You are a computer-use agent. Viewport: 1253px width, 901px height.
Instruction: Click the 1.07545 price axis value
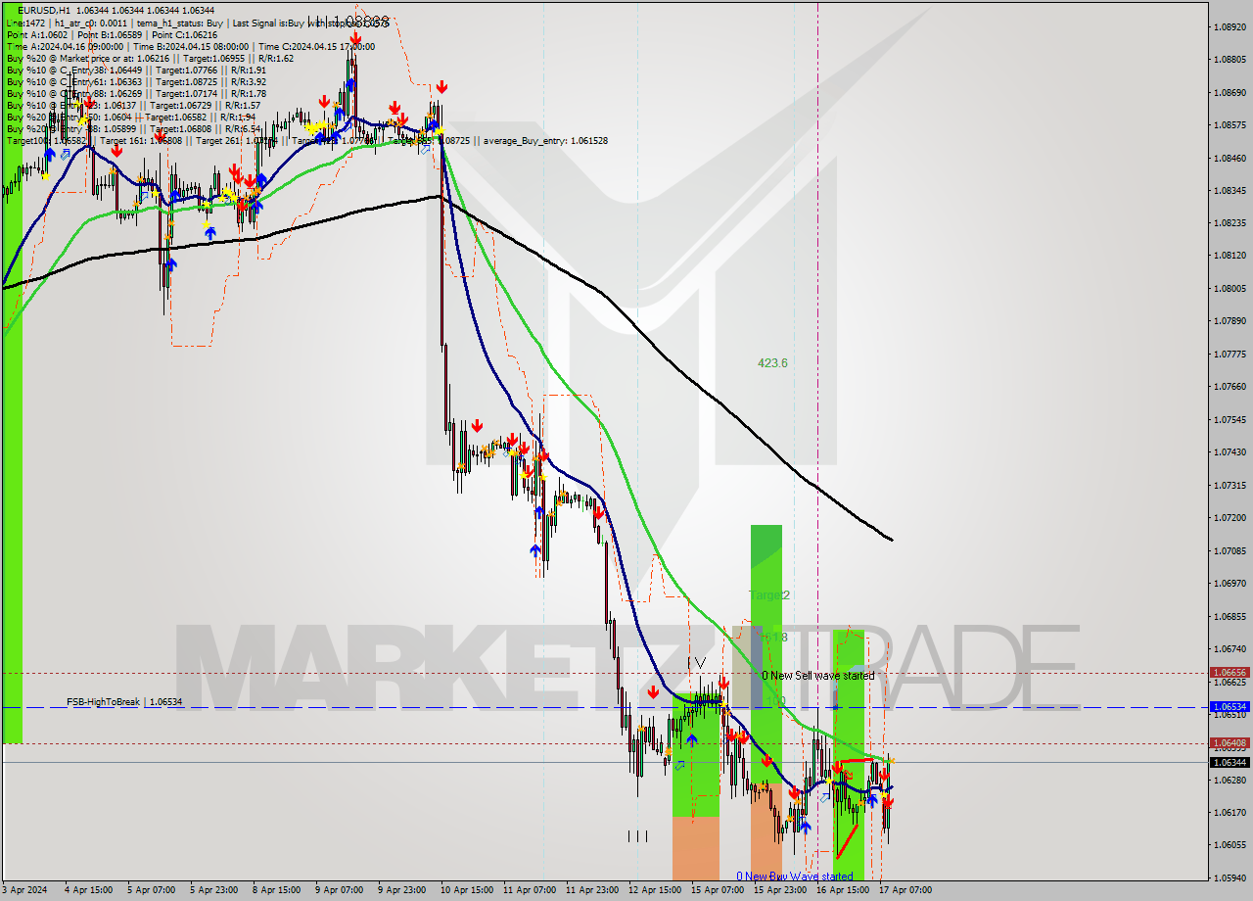pos(1230,419)
